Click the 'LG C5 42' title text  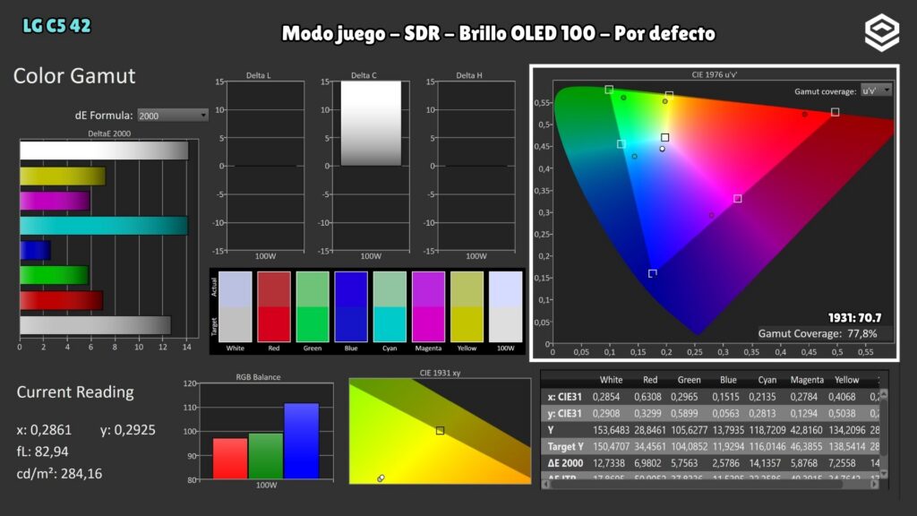click(56, 26)
